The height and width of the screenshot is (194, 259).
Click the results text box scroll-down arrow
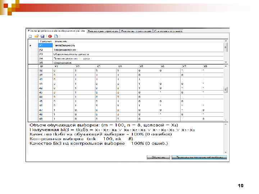click(226, 152)
